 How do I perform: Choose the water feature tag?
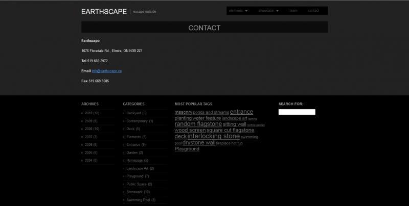click(x=207, y=118)
